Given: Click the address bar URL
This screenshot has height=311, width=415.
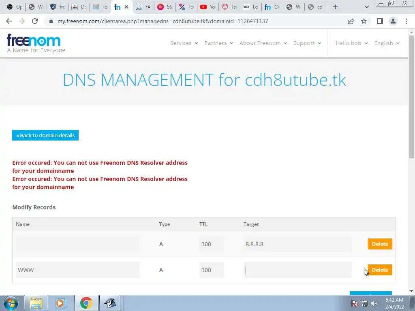Looking at the screenshot, I should coord(163,21).
